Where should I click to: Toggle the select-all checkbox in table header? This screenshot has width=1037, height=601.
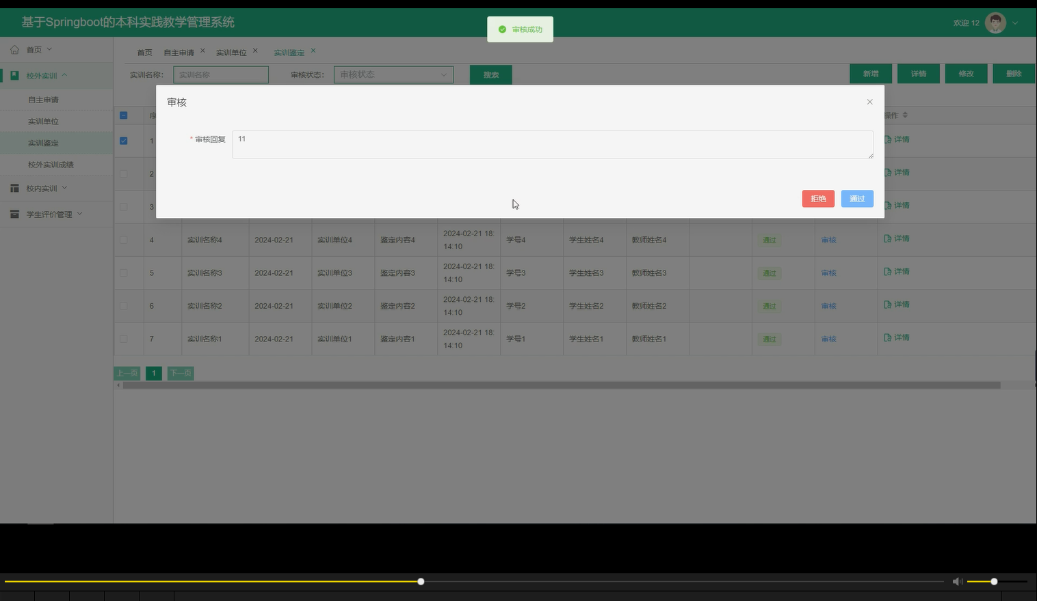click(x=124, y=115)
